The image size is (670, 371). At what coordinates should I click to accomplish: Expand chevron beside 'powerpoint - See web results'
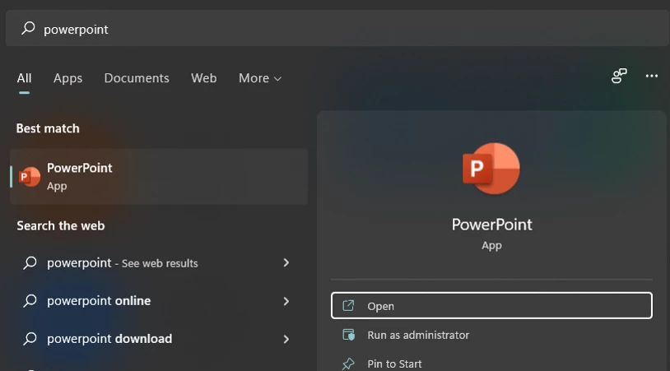pyautogui.click(x=286, y=263)
